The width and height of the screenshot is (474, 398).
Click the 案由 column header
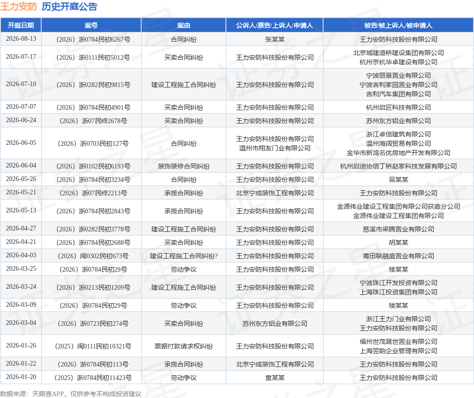183,25
